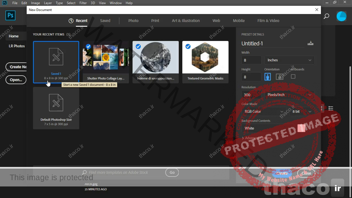Click the Photoshop home logo icon

(10, 15)
